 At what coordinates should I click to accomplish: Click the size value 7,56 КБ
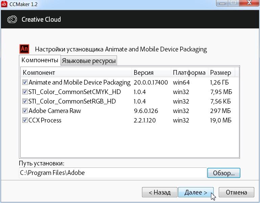220,101
